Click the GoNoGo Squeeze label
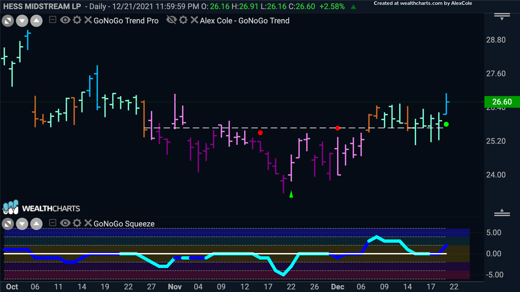520x292 pixels. tap(124, 224)
